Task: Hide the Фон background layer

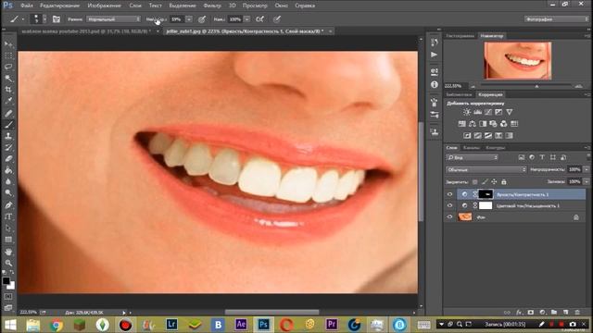Action: coord(449,217)
